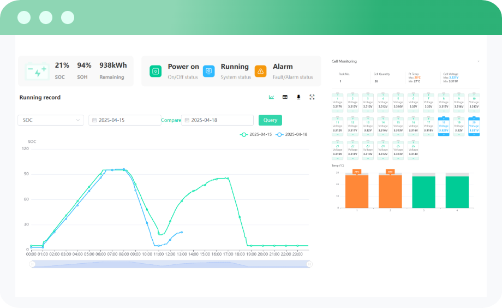The height and width of the screenshot is (308, 502).
Task: Click left handle of chart zoom slider
Action: [x=32, y=264]
